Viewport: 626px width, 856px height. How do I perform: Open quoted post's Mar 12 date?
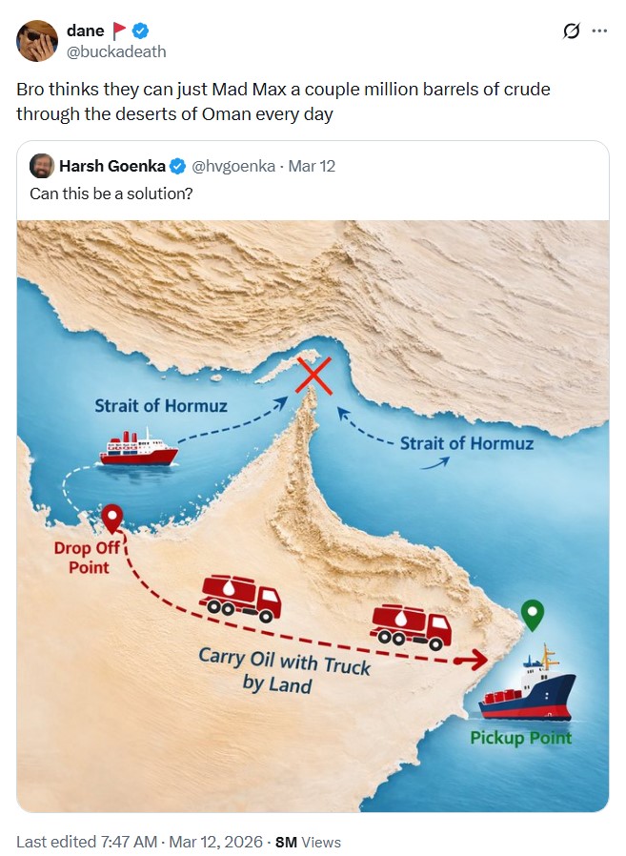(312, 167)
